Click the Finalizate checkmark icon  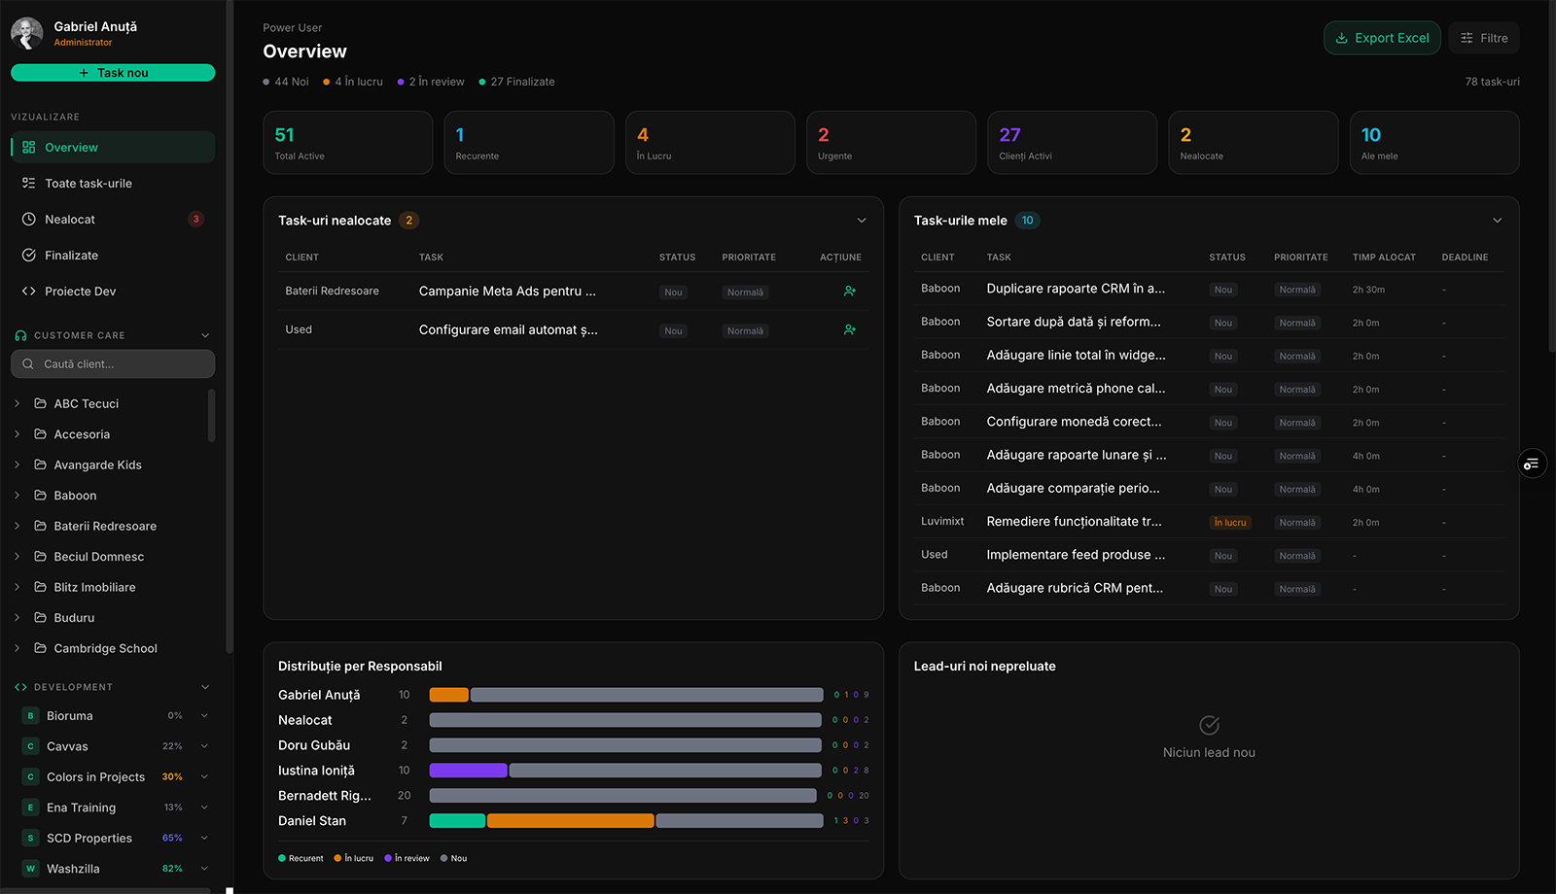point(28,256)
